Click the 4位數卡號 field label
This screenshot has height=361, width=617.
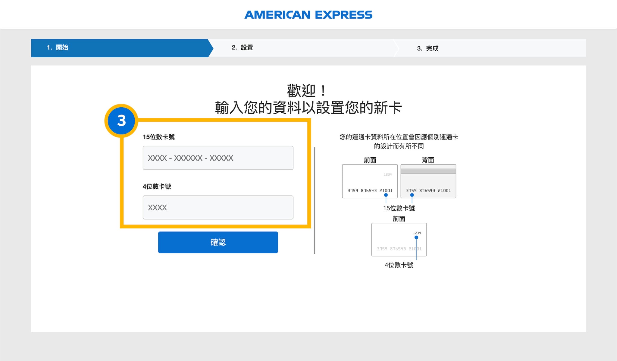157,186
